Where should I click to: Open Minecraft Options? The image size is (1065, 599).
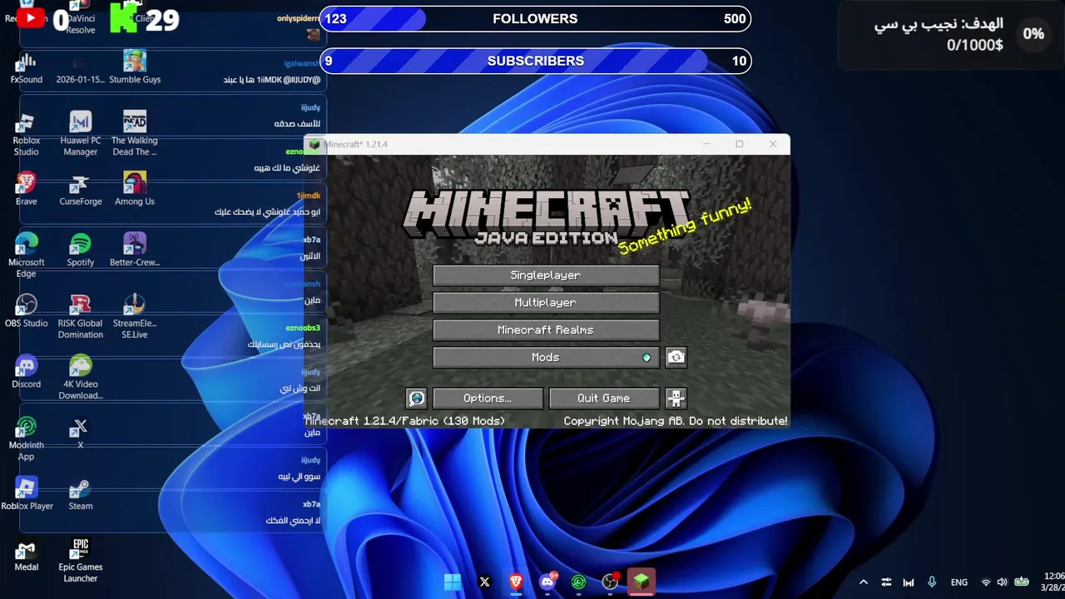pos(488,399)
